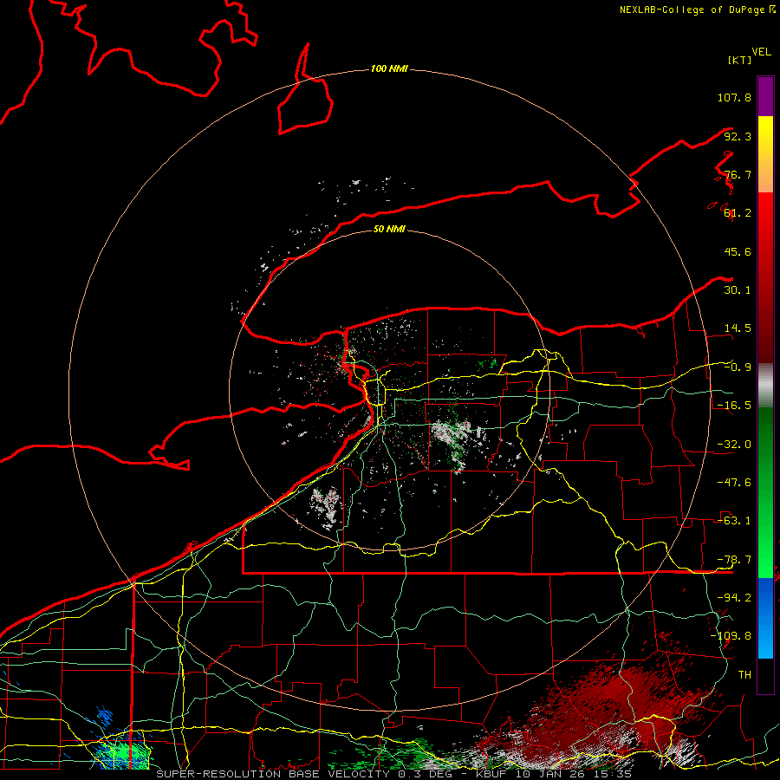Image resolution: width=780 pixels, height=780 pixels.
Task: Select the 45.6 legend value
Action: (x=738, y=251)
